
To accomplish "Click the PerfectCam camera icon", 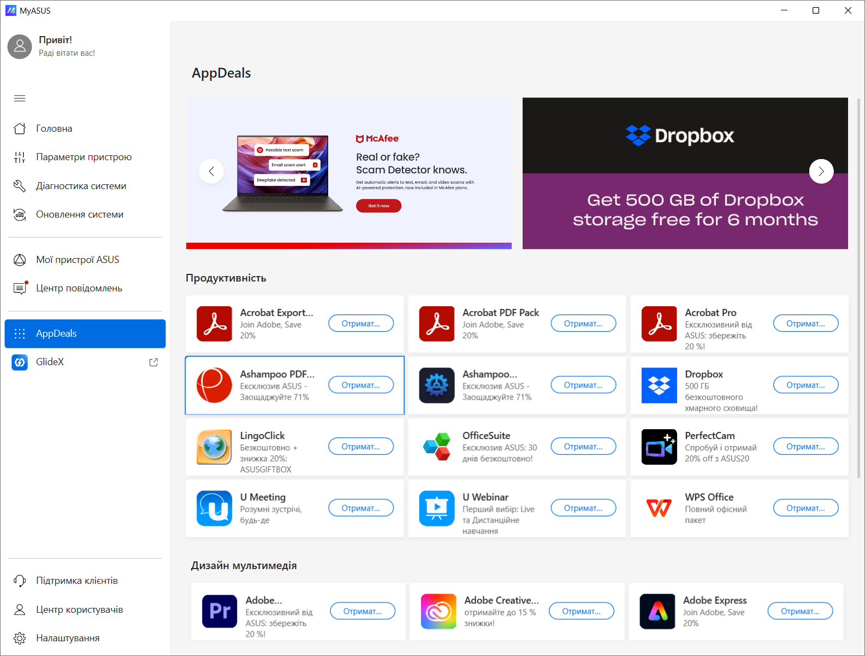I will click(x=659, y=447).
